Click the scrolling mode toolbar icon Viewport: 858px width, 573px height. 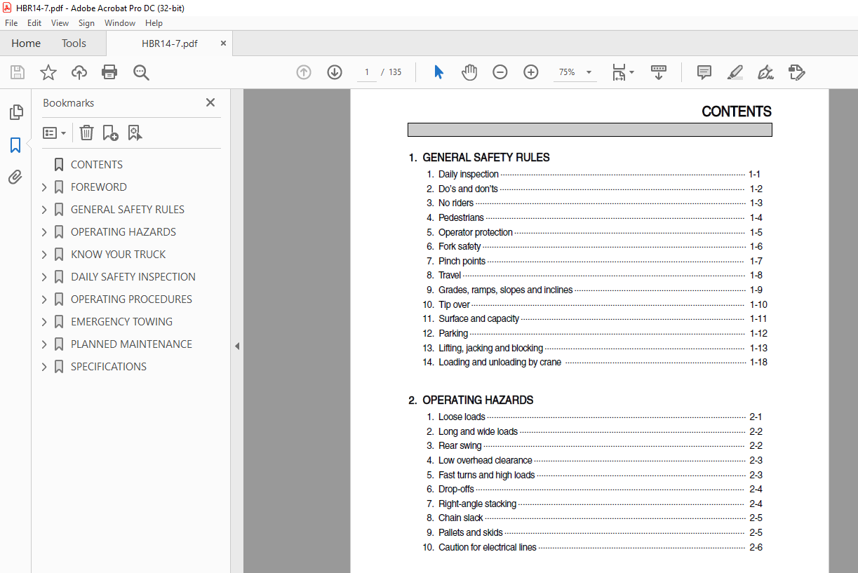(x=659, y=72)
